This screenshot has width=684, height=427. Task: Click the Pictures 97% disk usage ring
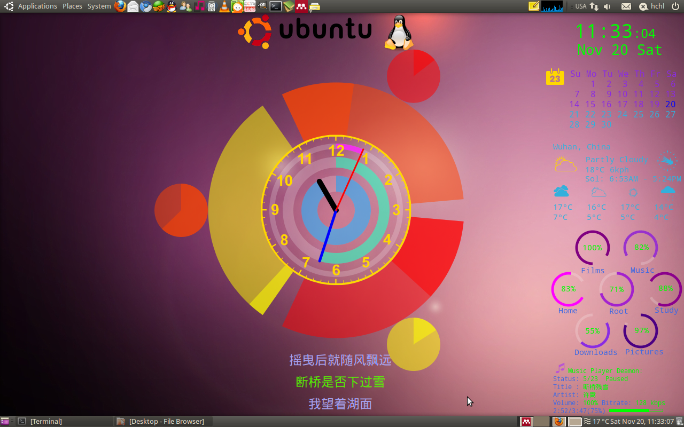(x=641, y=331)
